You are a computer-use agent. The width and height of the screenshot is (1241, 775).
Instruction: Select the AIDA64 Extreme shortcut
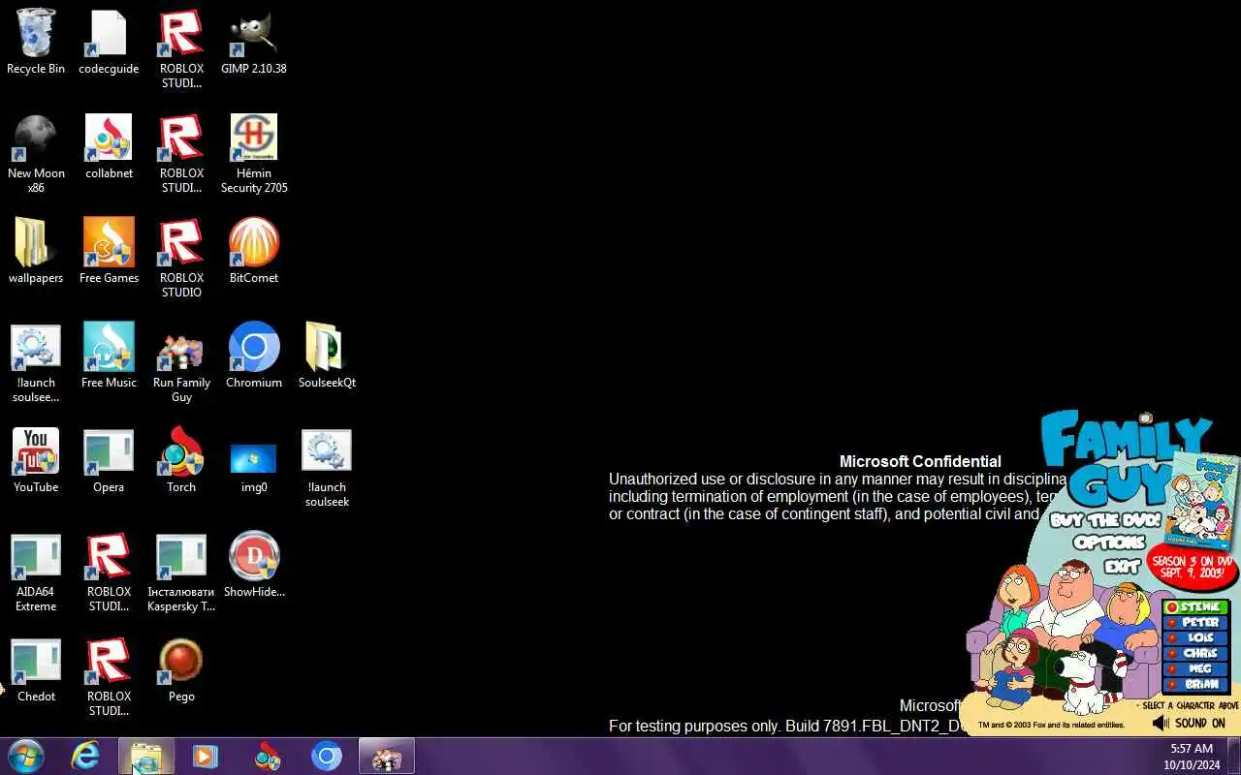pyautogui.click(x=36, y=573)
